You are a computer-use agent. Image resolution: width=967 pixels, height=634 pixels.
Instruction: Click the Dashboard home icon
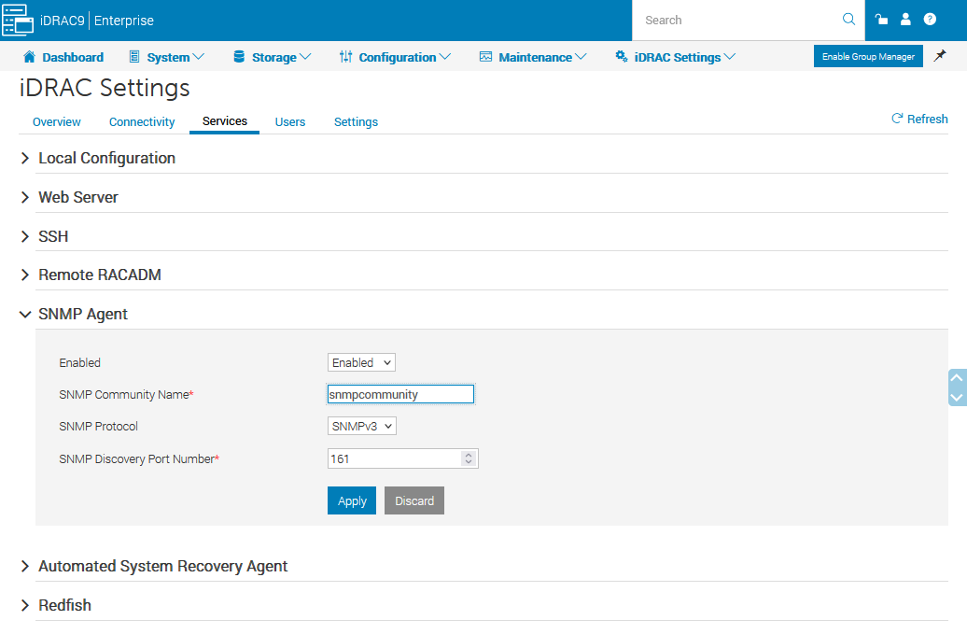[29, 57]
